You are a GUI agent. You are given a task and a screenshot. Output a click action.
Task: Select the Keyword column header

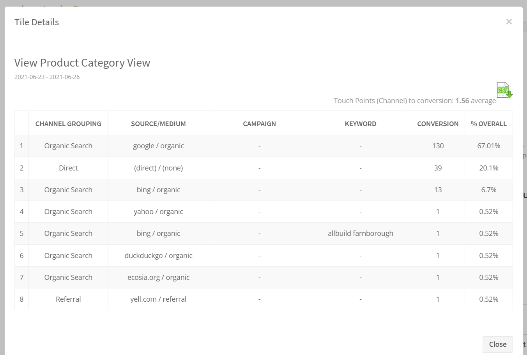(x=360, y=124)
